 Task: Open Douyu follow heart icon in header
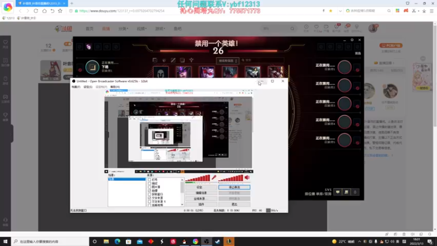(x=316, y=27)
